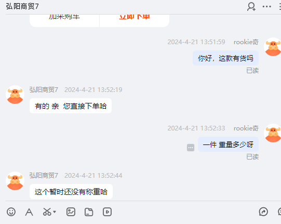Screen dimensions: 281x224
Task: Click the grey ellipsis beside "一件 重量多少呀"
Action: (191, 148)
